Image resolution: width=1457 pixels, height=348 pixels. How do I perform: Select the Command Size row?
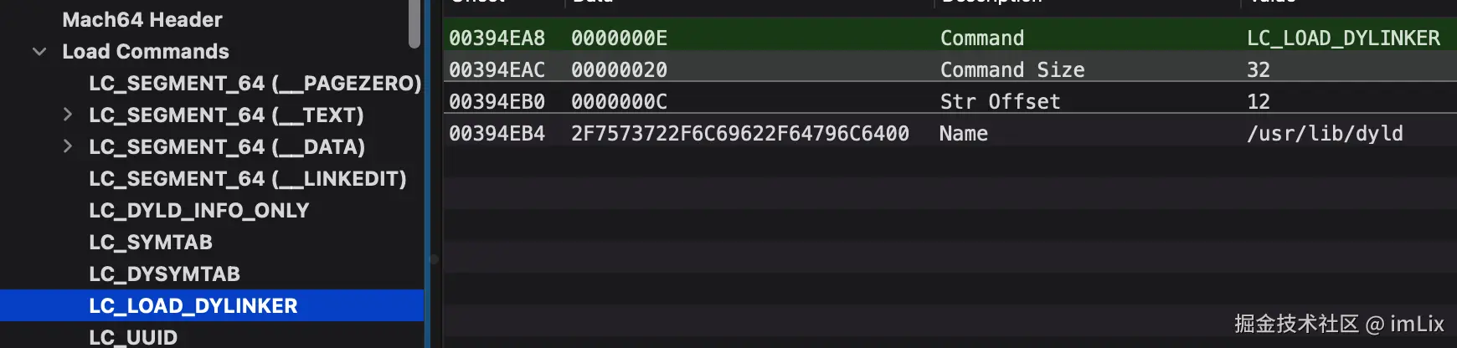[x=950, y=69]
